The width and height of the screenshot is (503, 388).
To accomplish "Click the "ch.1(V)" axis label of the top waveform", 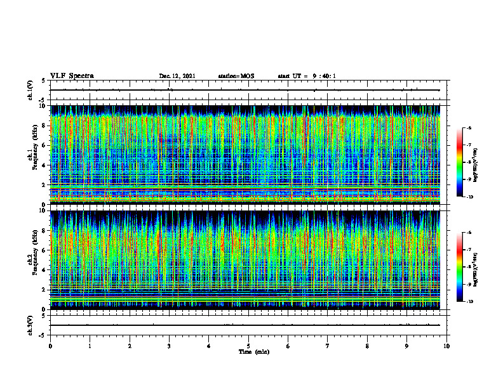I will (x=30, y=90).
